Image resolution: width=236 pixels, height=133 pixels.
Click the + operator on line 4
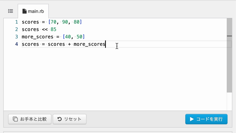tap(69, 44)
